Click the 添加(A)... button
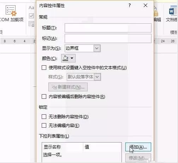The height and width of the screenshot is (163, 178). [138, 147]
